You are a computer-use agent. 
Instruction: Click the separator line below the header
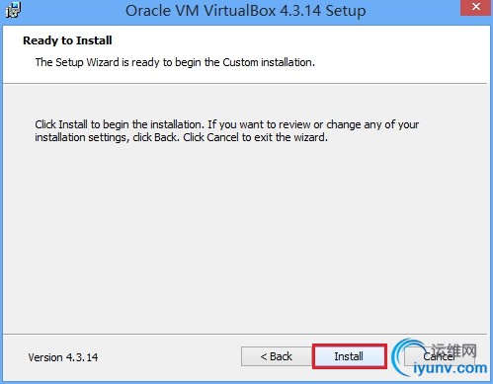(245, 84)
